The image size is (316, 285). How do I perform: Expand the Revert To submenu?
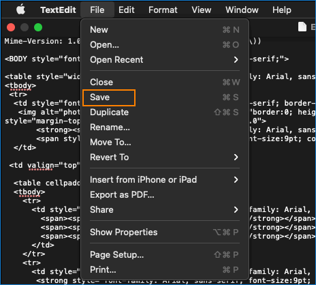(165, 157)
